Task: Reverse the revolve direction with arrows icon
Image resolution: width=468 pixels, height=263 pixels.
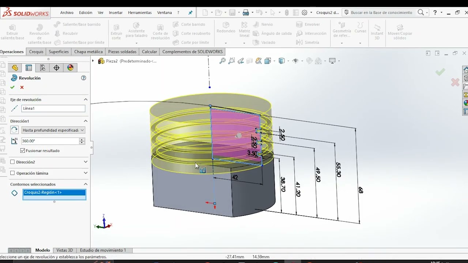Action: (14, 130)
